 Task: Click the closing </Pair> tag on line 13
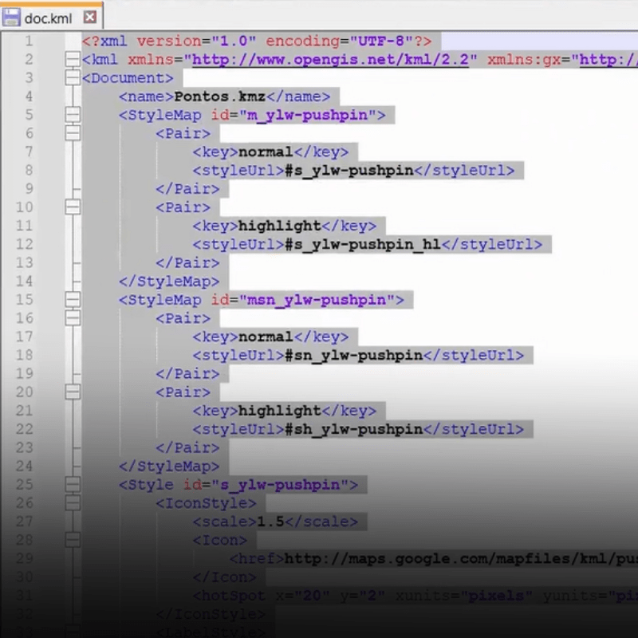pyautogui.click(x=187, y=263)
